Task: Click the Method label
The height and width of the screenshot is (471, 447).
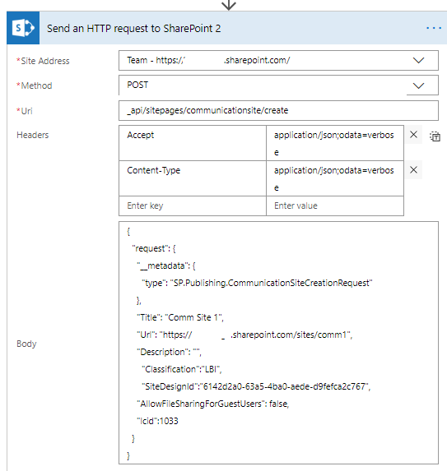Action: 35,85
